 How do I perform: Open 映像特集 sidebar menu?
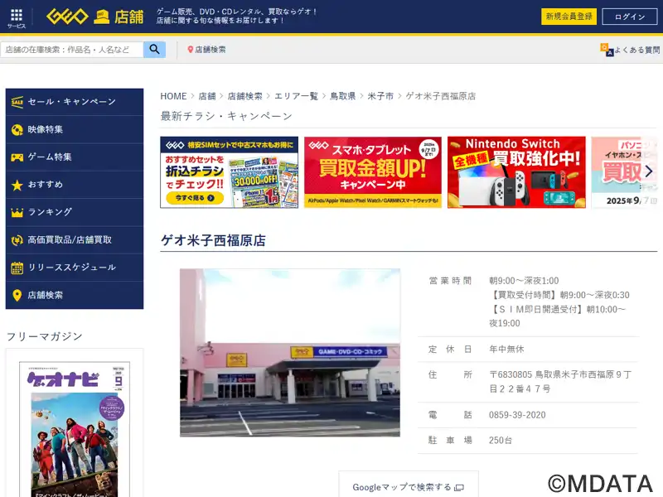click(75, 130)
